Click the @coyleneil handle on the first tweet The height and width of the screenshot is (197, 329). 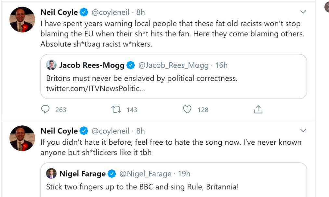pyautogui.click(x=111, y=12)
